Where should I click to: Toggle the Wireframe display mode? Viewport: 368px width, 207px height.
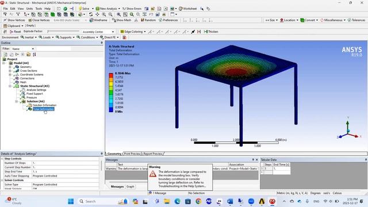98,20
